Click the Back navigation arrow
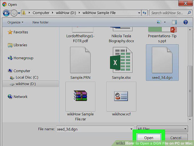Screen dimensions: 194x146 (6, 13)
